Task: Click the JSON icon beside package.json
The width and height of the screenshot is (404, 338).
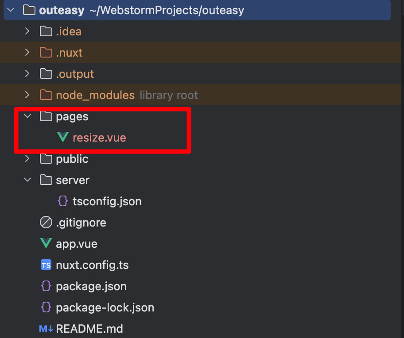Action: pos(46,286)
